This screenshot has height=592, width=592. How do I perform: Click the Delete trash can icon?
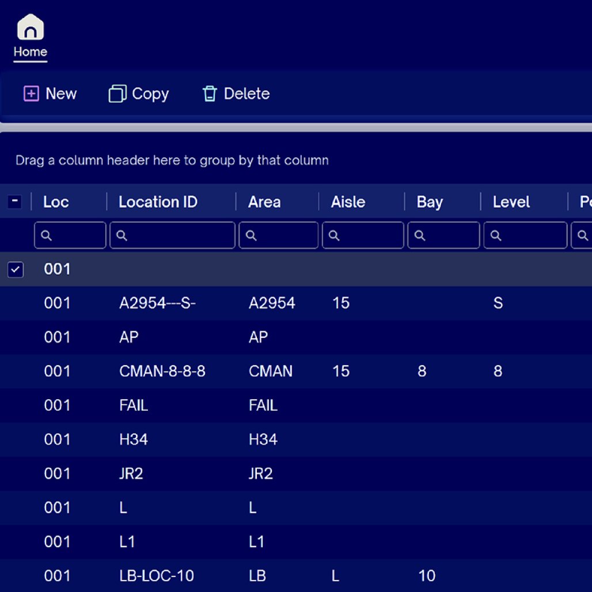click(x=210, y=94)
